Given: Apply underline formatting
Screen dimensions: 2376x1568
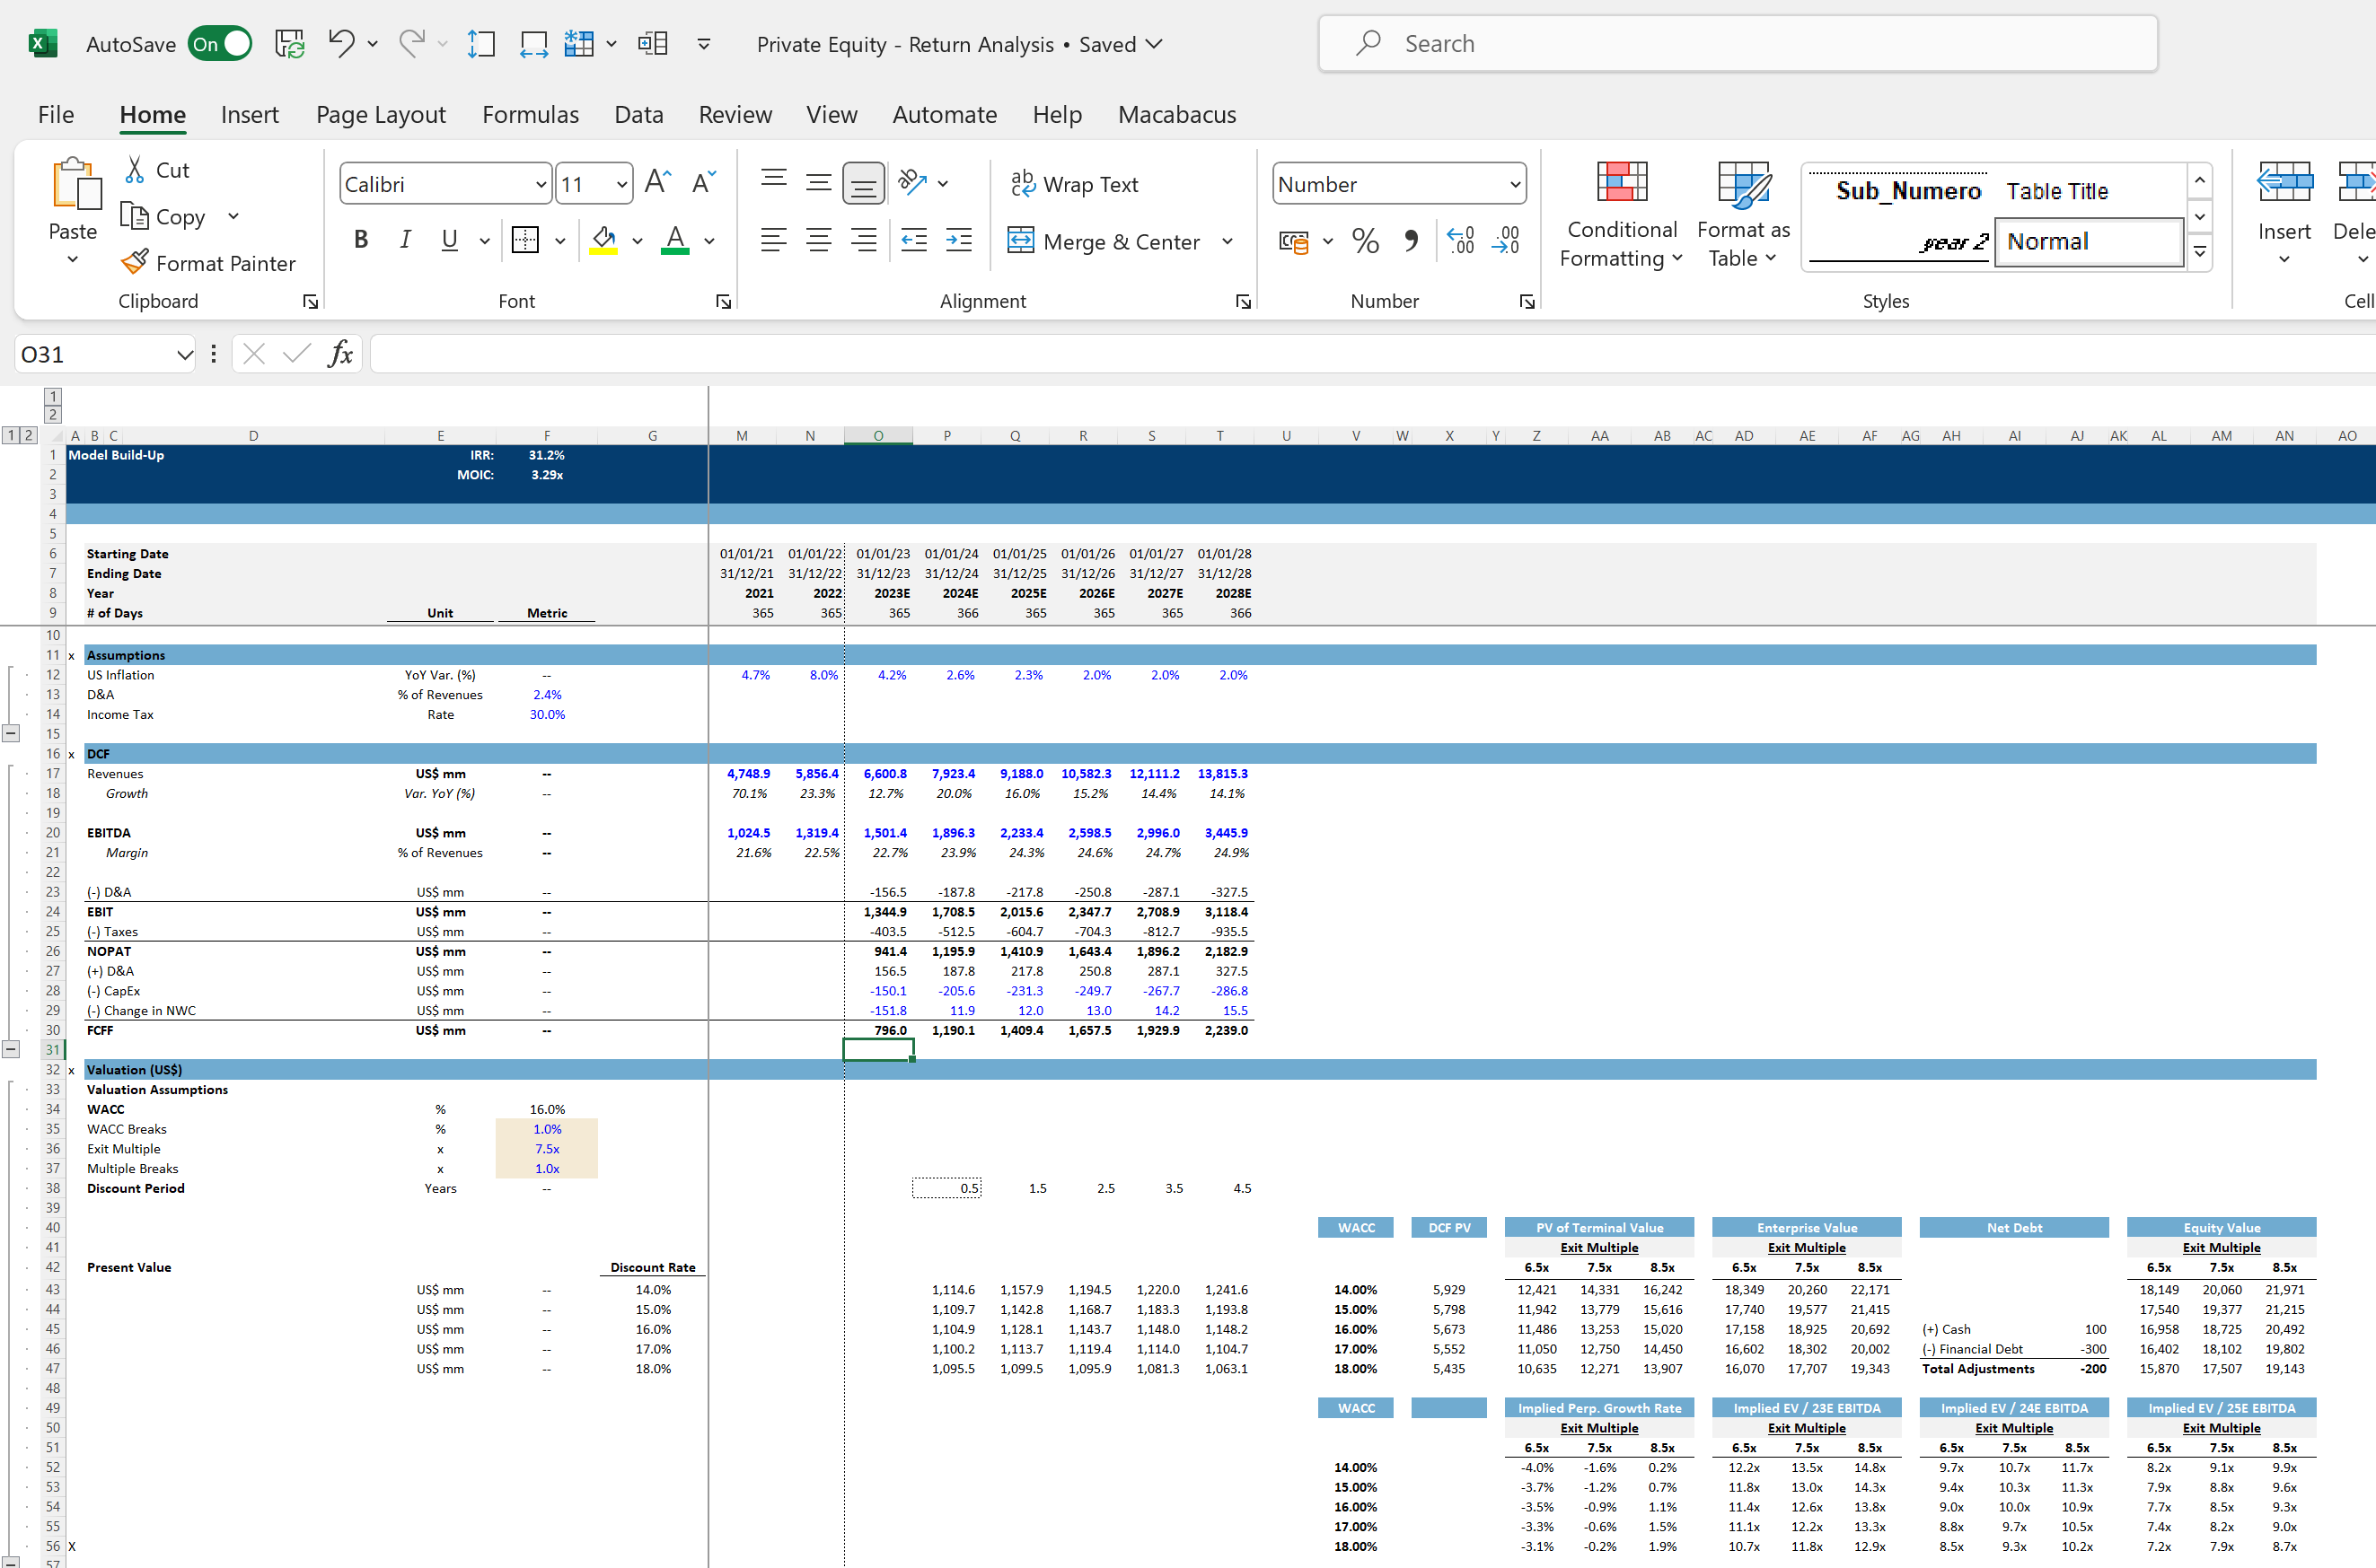Looking at the screenshot, I should coord(449,239).
